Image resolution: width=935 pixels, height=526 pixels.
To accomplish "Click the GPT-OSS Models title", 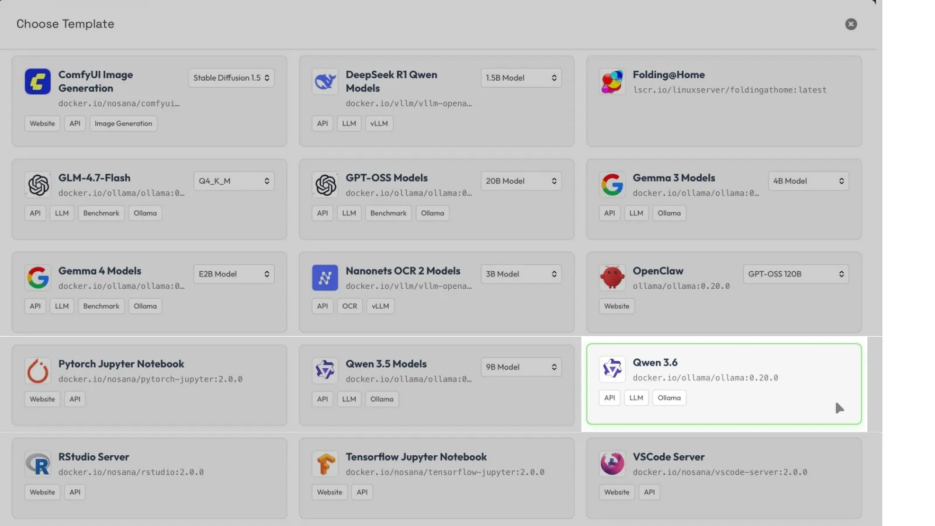I will 386,178.
